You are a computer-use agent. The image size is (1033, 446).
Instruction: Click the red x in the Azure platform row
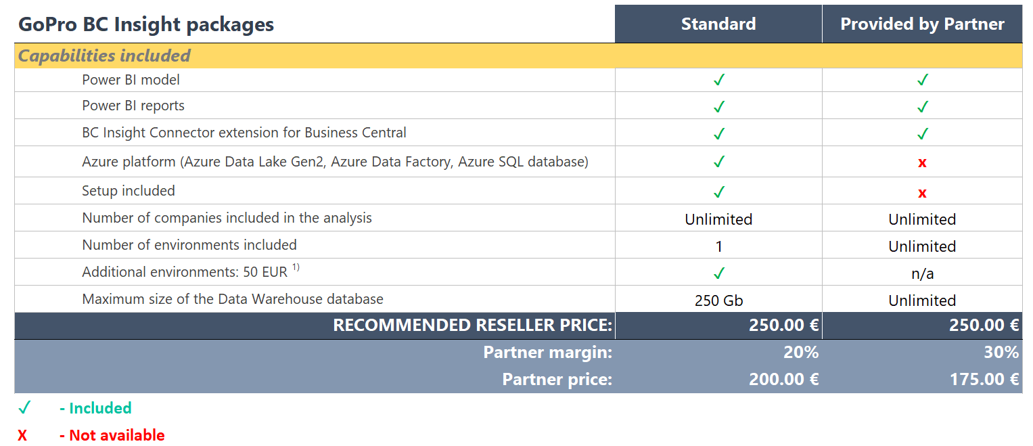pos(922,163)
